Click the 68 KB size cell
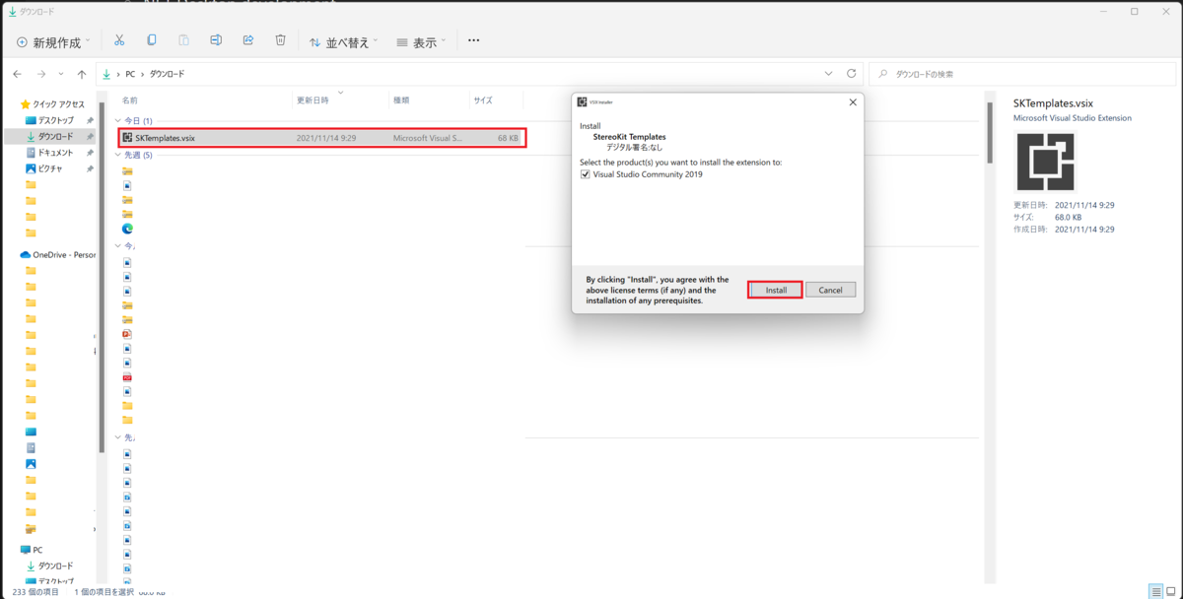1183x599 pixels. [x=508, y=138]
